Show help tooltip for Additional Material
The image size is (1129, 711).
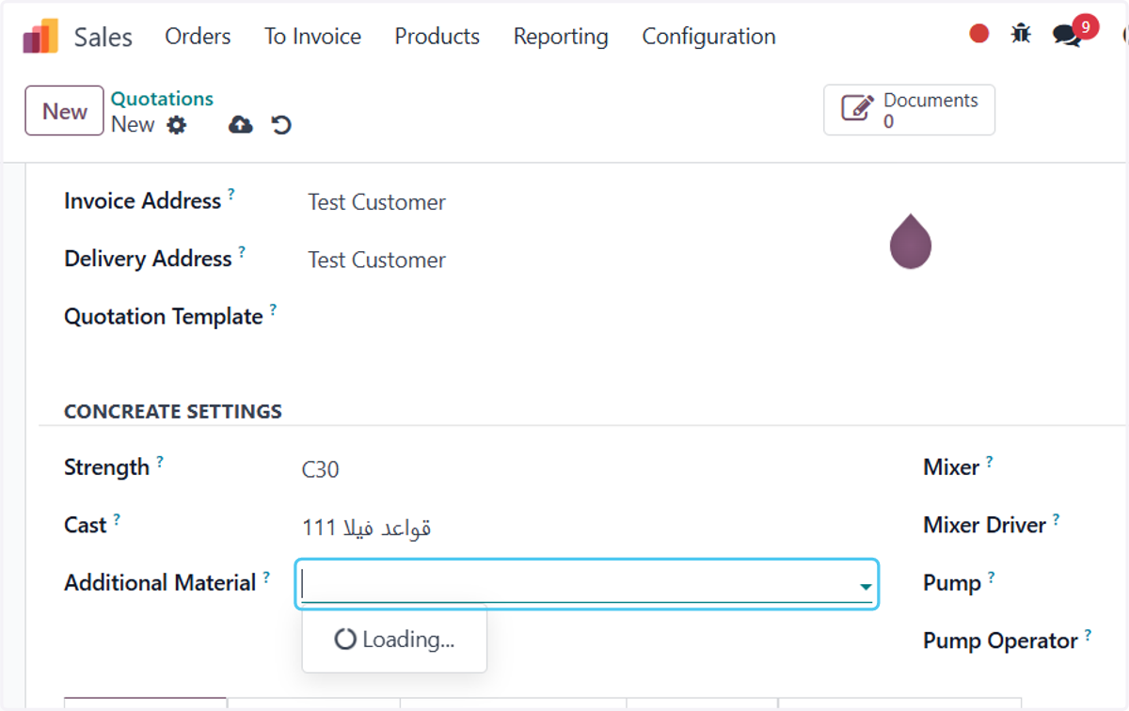266,576
